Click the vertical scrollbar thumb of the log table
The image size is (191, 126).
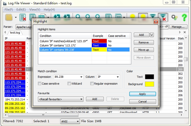[x=186, y=59]
